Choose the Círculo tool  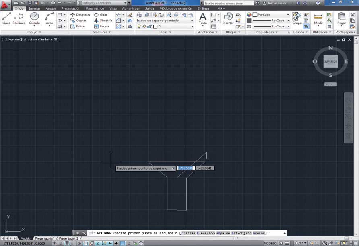click(34, 18)
